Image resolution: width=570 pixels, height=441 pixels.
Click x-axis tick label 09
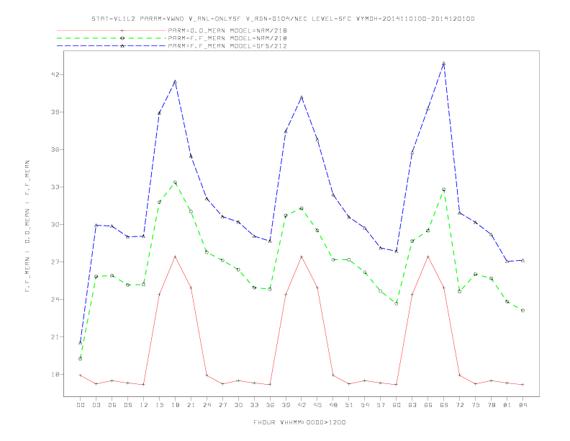point(127,405)
